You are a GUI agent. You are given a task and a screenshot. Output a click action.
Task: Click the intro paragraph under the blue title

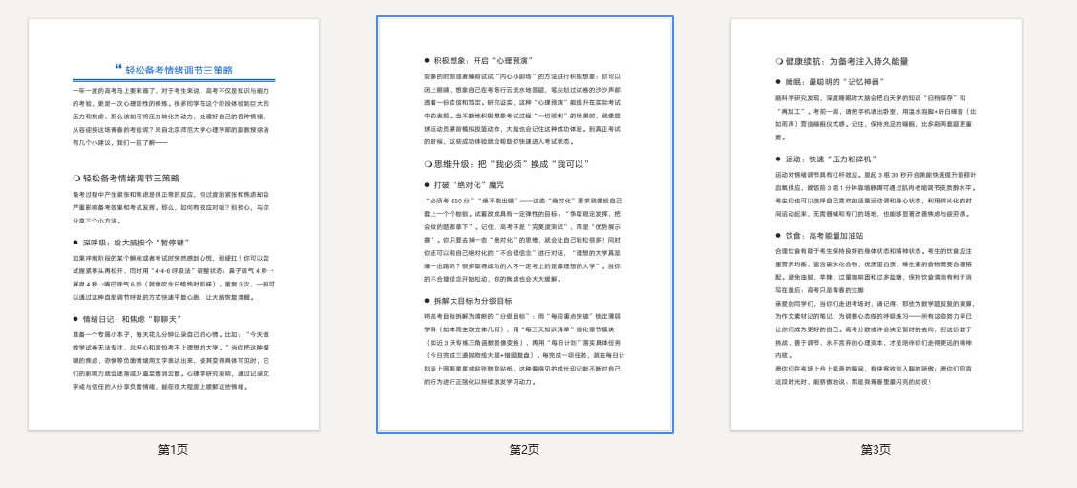pos(173,116)
